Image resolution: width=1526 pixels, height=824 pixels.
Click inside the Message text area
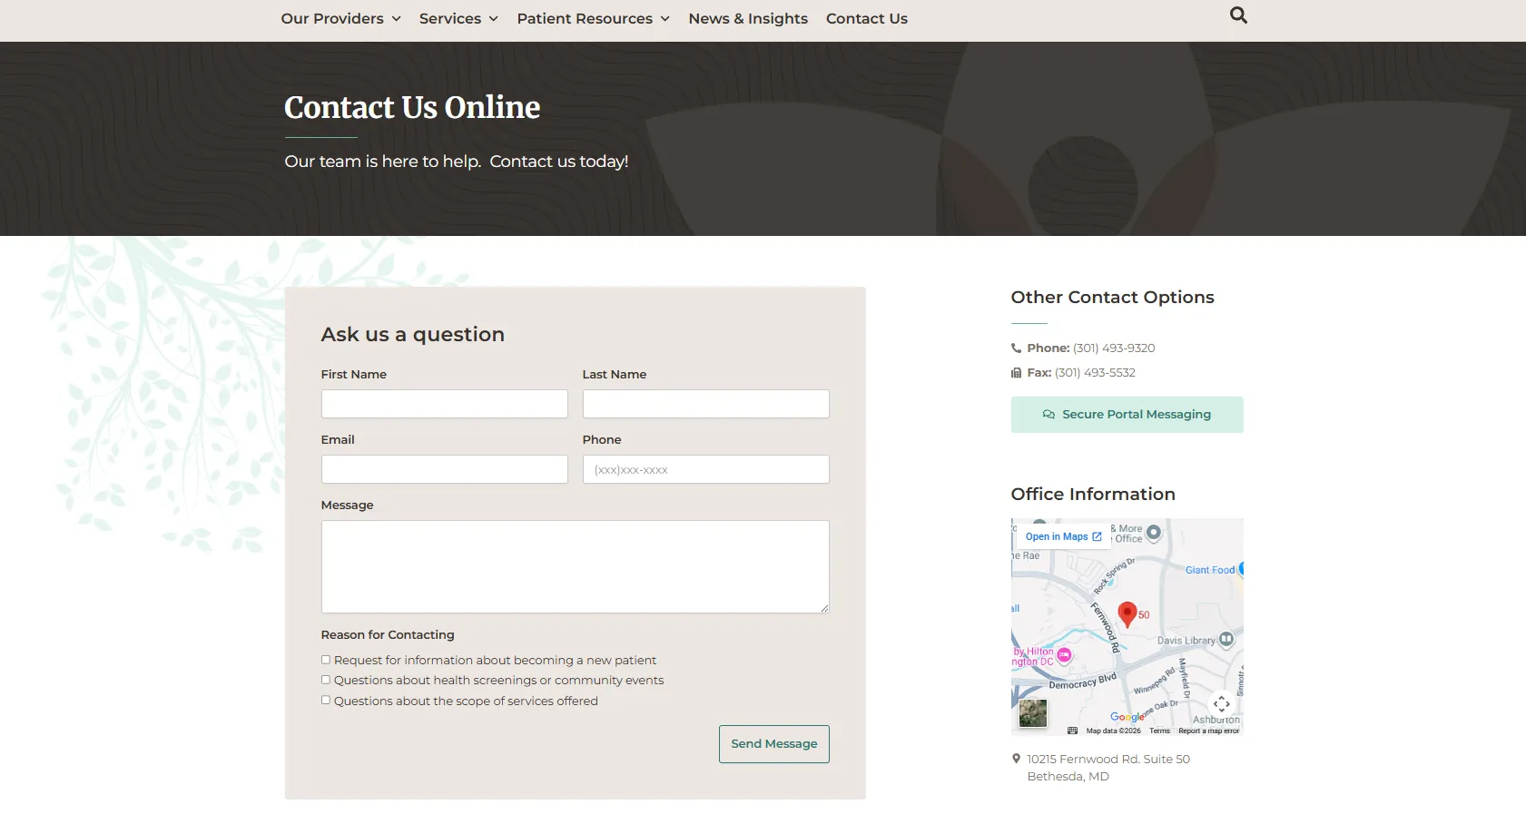click(576, 566)
